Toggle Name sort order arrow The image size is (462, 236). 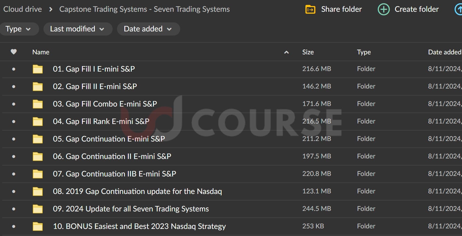click(286, 52)
